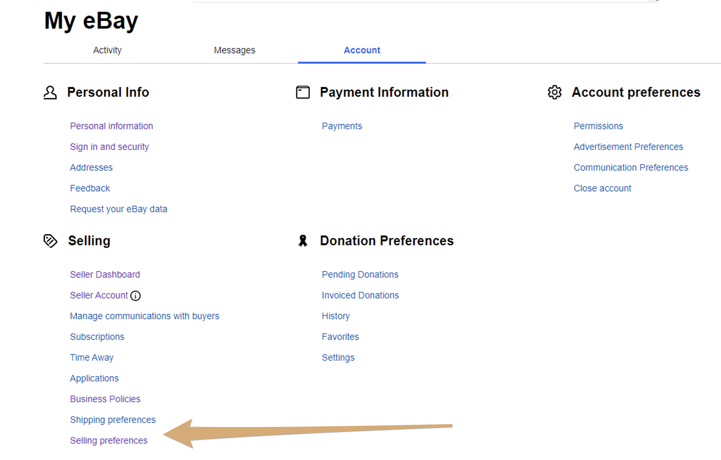Click the Personal Info heading
721x460 pixels.
(x=108, y=92)
